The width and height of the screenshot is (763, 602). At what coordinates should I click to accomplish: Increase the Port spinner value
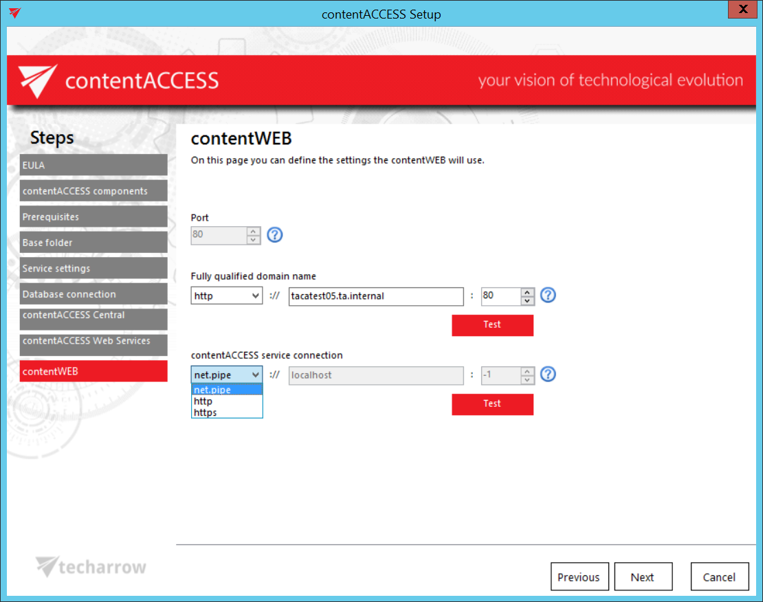[x=254, y=231]
